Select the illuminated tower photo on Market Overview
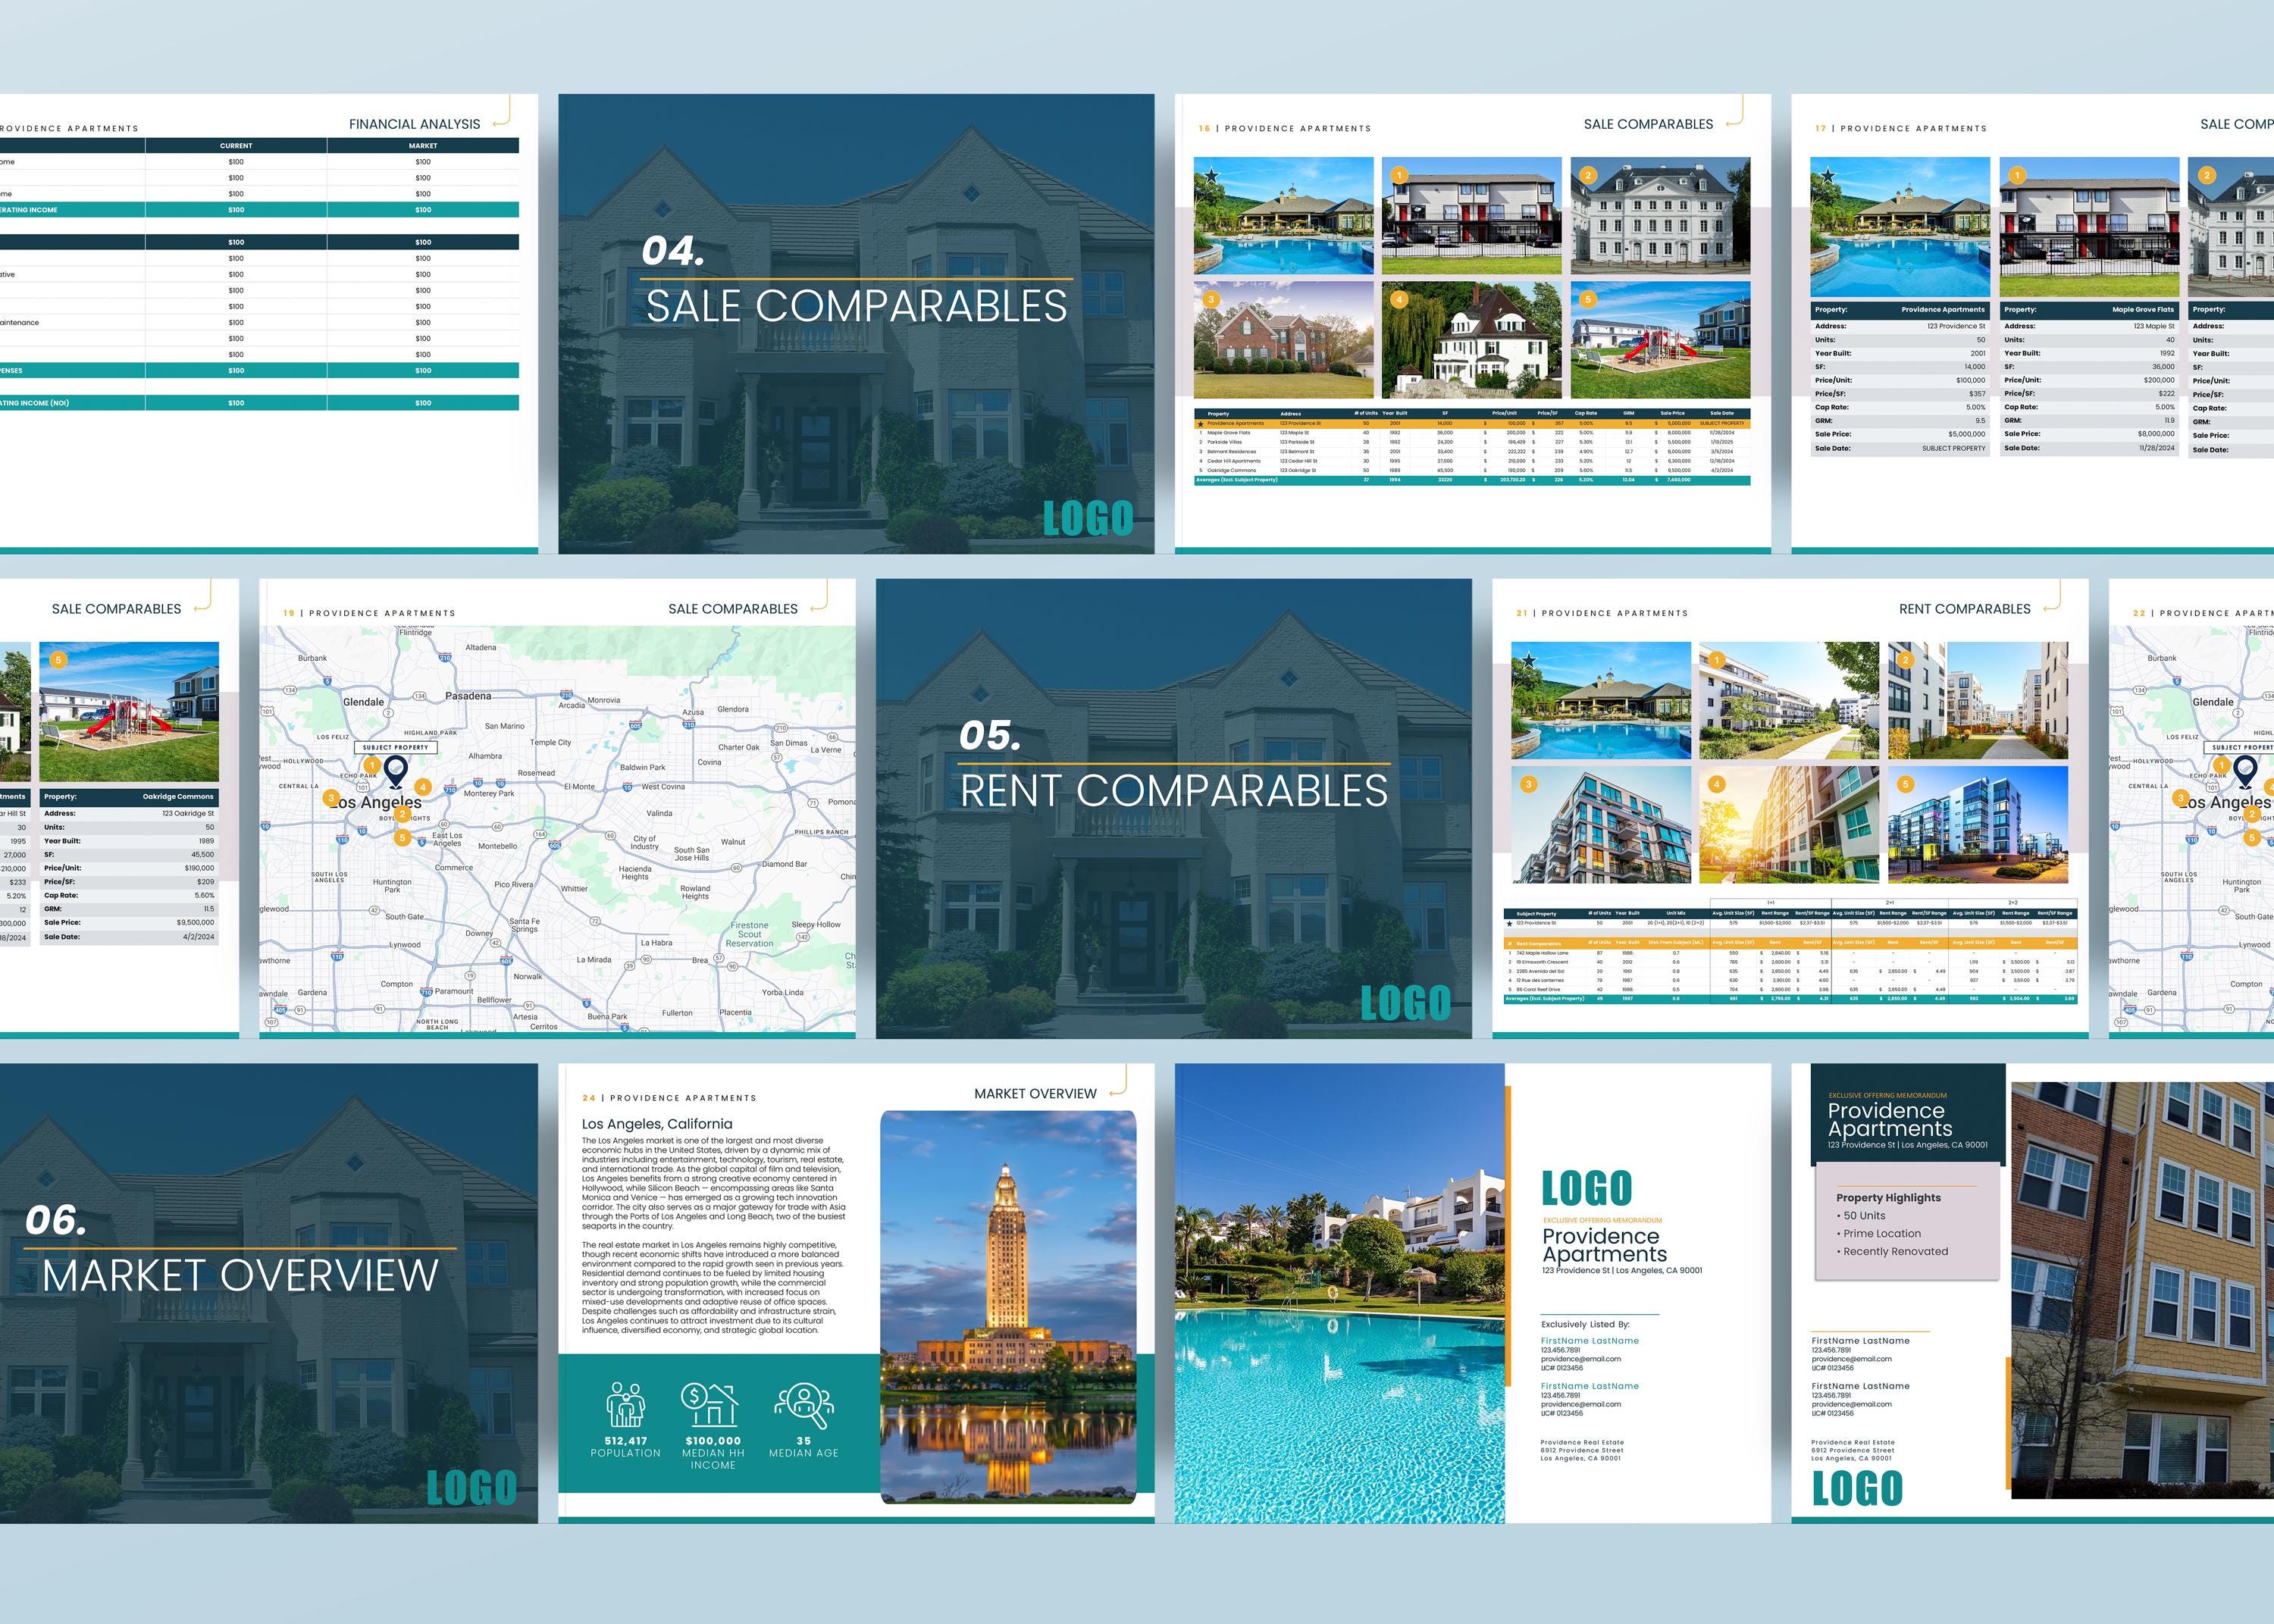This screenshot has height=1624, width=2274. coord(1008,1307)
